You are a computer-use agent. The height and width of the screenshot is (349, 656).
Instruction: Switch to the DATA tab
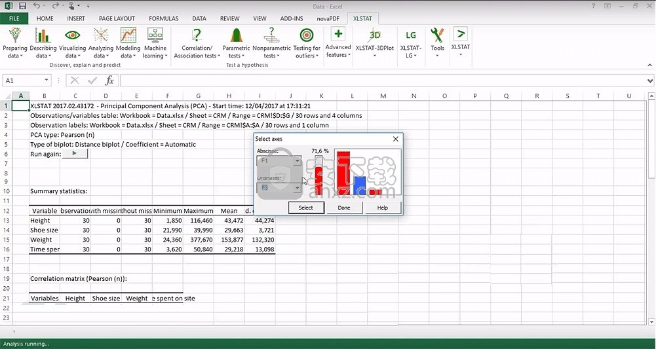[x=199, y=18]
